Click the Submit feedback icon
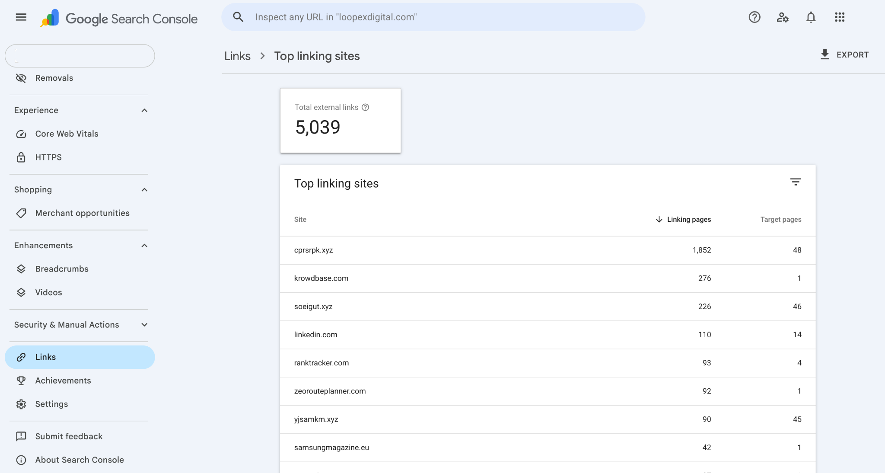This screenshot has width=885, height=473. point(21,437)
